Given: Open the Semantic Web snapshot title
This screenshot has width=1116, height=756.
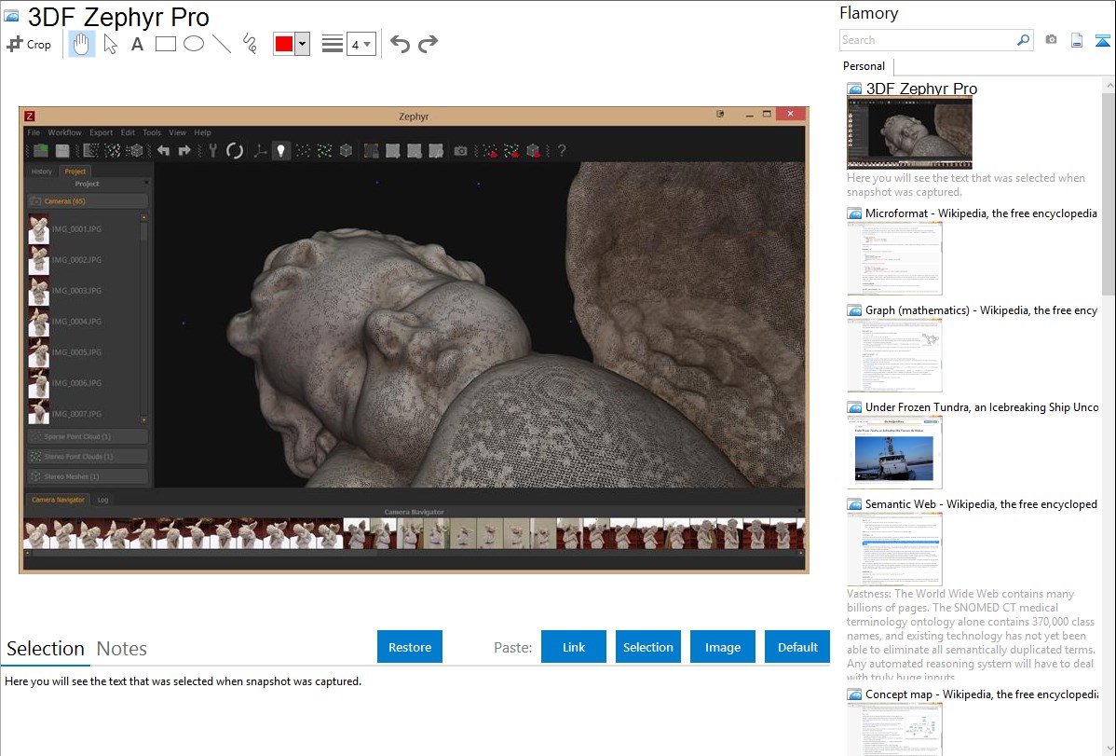Looking at the screenshot, I should coord(981,503).
